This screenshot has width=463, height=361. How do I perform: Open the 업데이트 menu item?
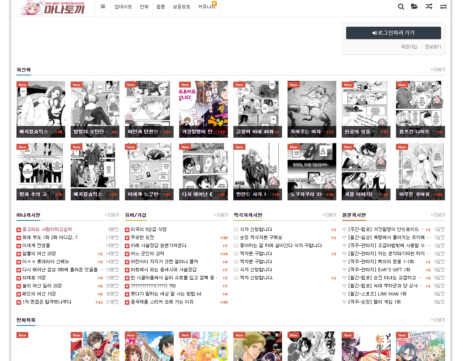point(123,7)
